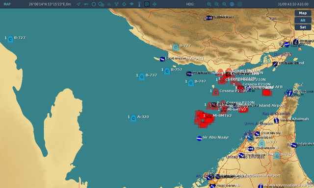
Task: Open the mark label tool icon
Action: pos(101,4)
